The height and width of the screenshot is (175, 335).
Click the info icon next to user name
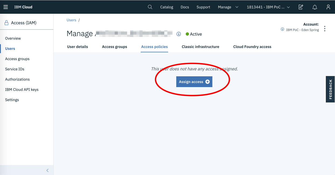[178, 34]
